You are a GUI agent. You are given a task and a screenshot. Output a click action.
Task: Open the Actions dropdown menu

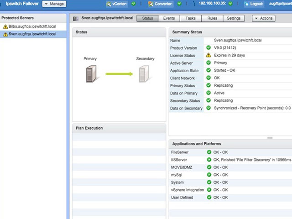tap(264, 18)
